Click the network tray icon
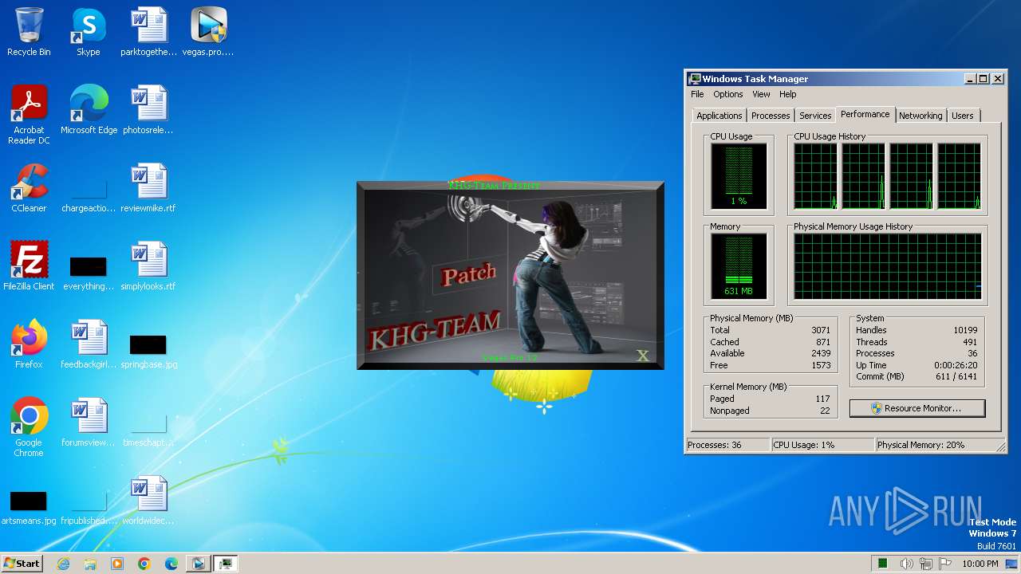Image resolution: width=1021 pixels, height=574 pixels. (926, 564)
